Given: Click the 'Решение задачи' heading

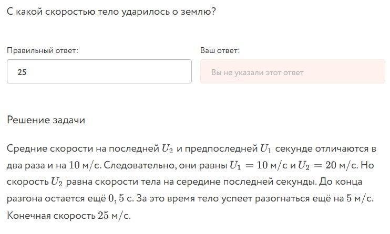Looking at the screenshot, I should 46,120.
